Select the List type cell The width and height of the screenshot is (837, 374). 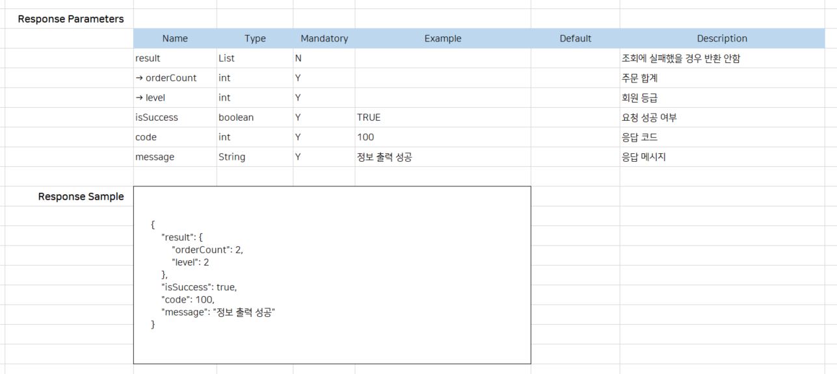pos(254,58)
